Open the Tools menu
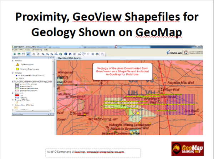 click(27, 50)
